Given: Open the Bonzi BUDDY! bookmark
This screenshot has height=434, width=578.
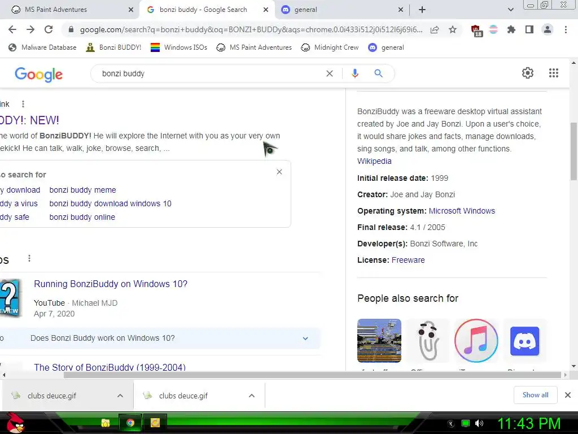Looking at the screenshot, I should pyautogui.click(x=113, y=47).
